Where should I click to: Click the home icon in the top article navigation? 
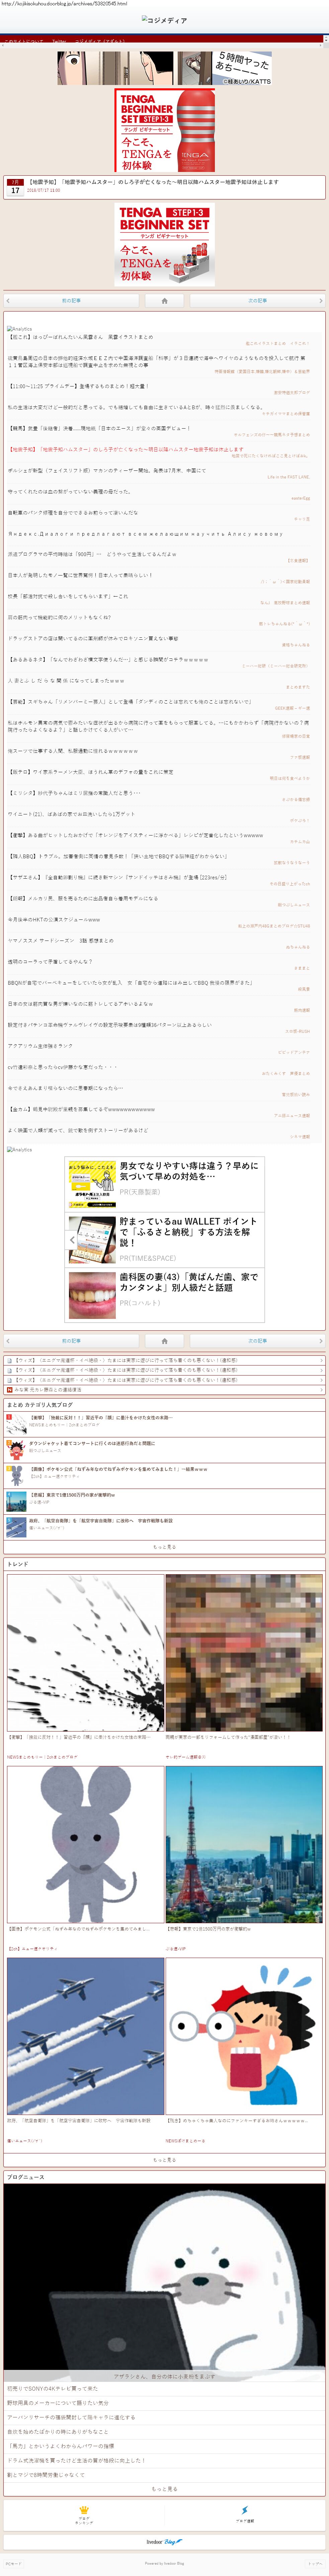(x=164, y=300)
